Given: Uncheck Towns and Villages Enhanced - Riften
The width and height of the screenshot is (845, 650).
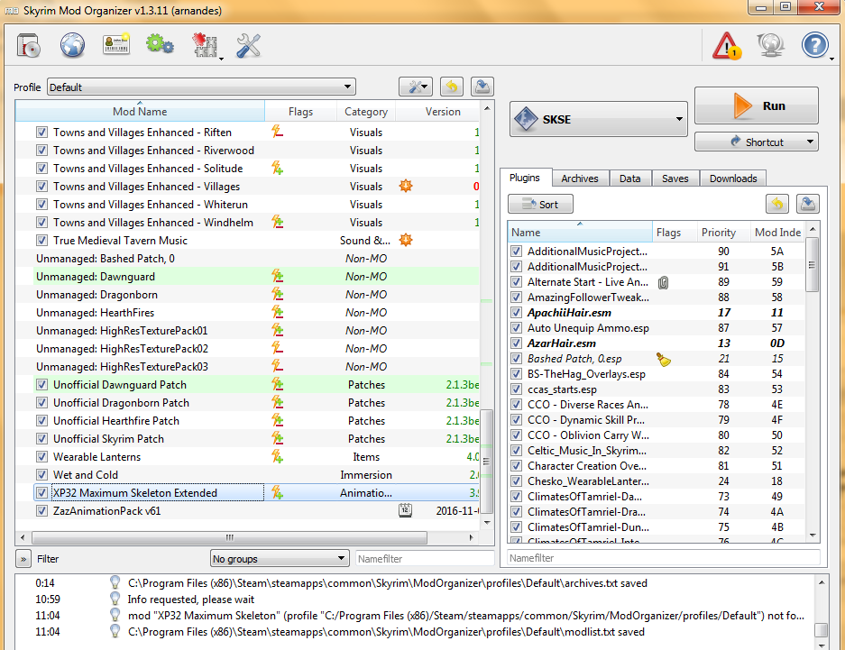Looking at the screenshot, I should tap(41, 132).
